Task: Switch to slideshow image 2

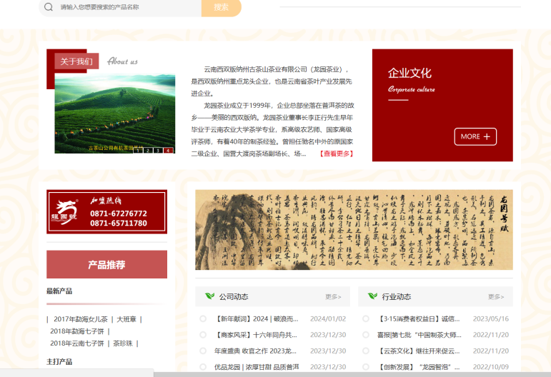Action: 149,150
